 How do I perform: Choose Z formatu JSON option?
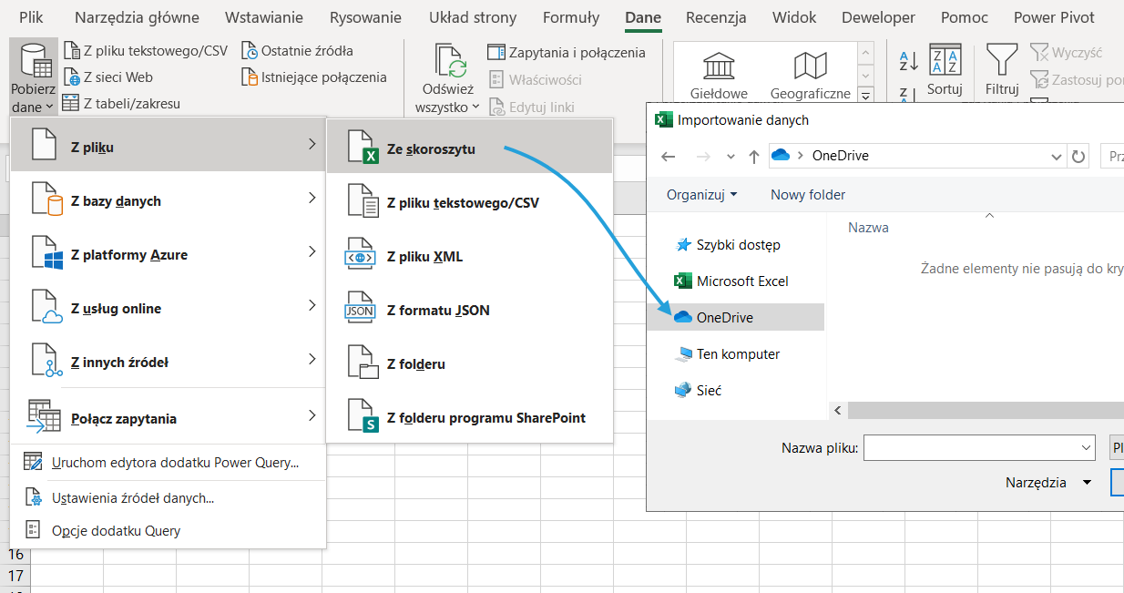pyautogui.click(x=437, y=311)
